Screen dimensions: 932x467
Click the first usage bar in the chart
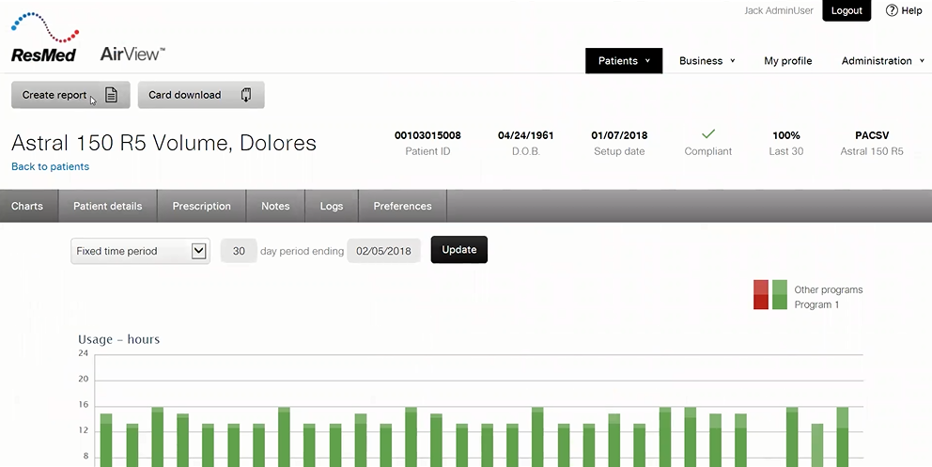(106, 441)
